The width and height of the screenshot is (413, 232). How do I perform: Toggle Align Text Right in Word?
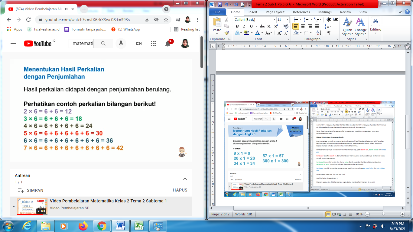click(310, 26)
